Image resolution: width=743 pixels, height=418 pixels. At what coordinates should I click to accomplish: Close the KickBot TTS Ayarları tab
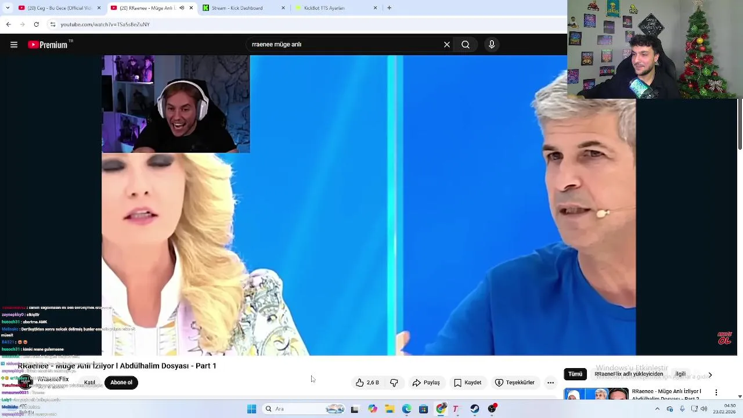pos(375,8)
